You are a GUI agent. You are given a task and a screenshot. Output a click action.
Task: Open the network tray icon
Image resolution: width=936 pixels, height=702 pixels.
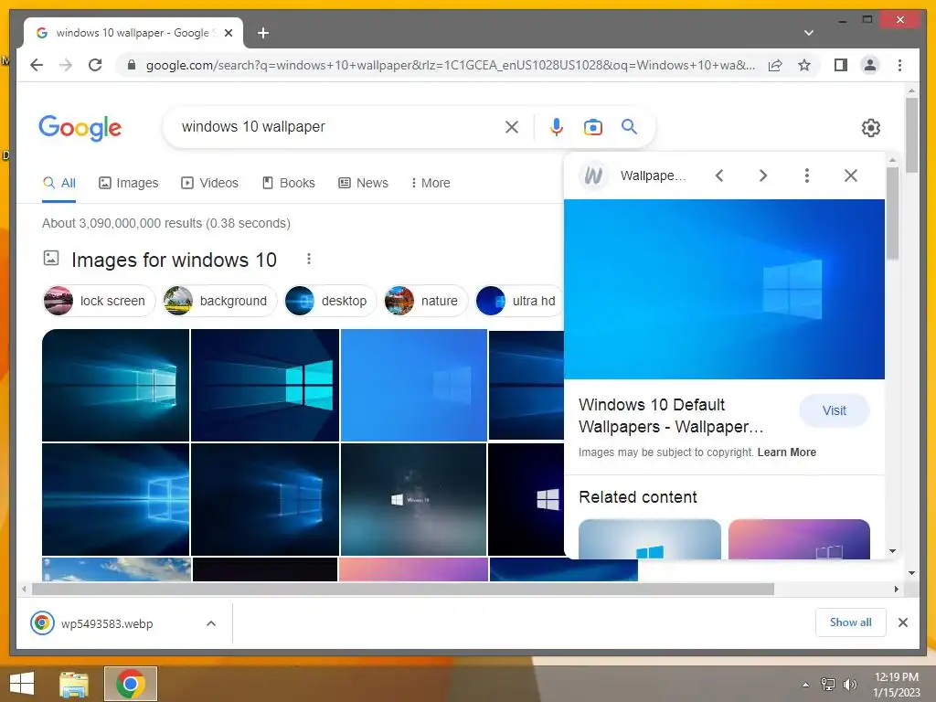tap(828, 685)
